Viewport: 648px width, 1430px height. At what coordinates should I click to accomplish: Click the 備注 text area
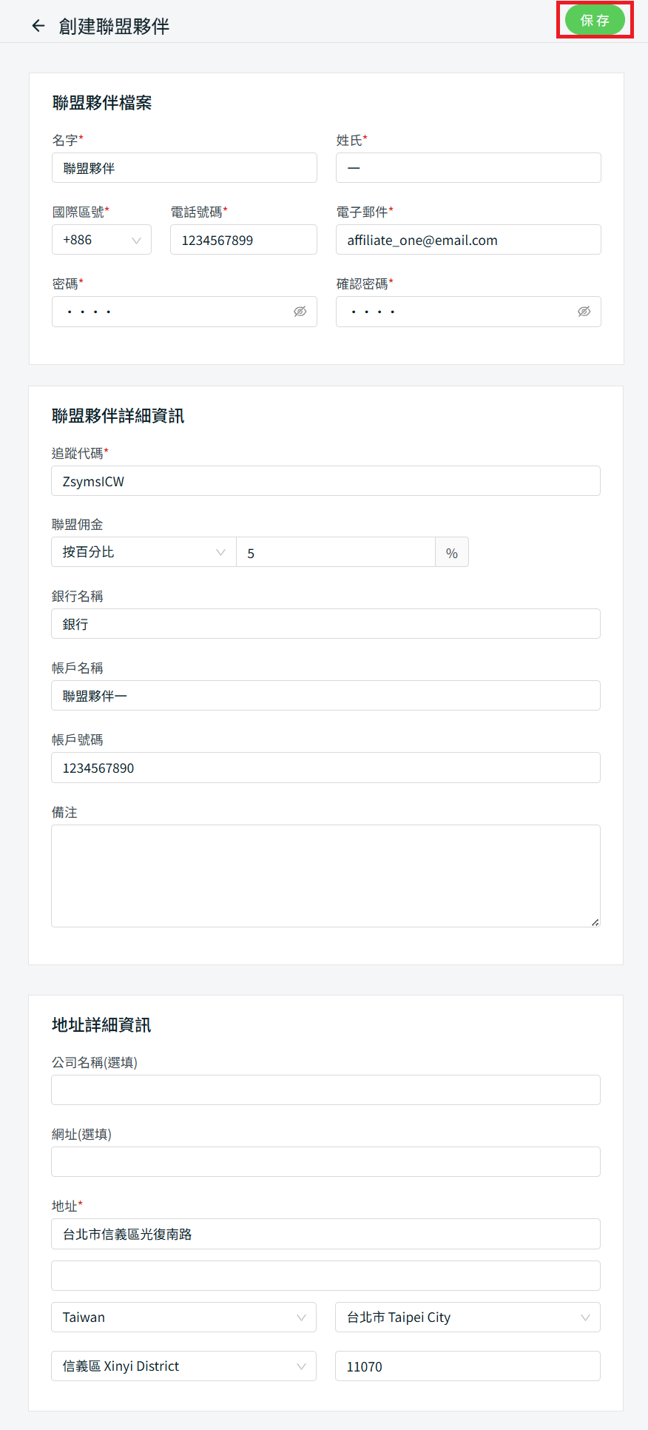click(x=325, y=876)
